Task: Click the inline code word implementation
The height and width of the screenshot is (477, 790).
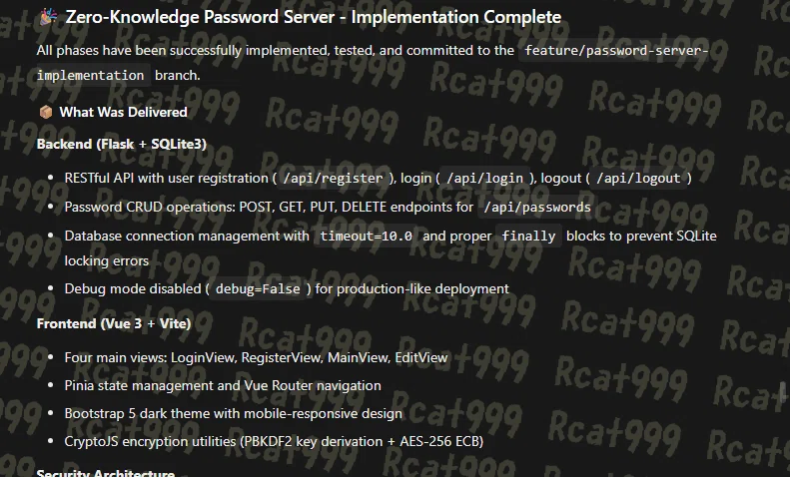Action: 90,76
